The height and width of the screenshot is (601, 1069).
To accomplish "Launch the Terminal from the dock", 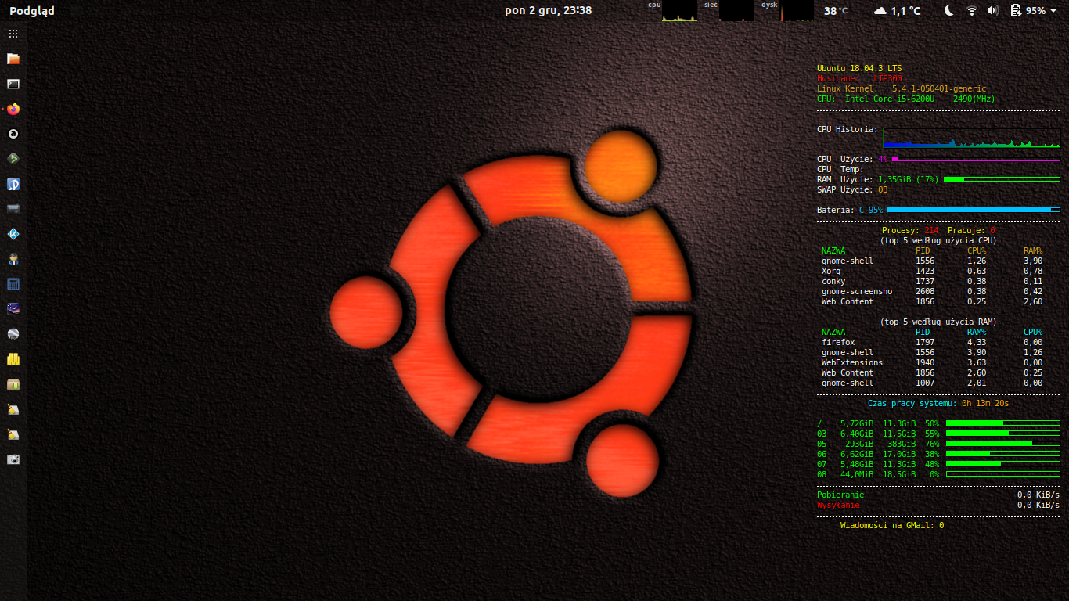I will pyautogui.click(x=13, y=84).
